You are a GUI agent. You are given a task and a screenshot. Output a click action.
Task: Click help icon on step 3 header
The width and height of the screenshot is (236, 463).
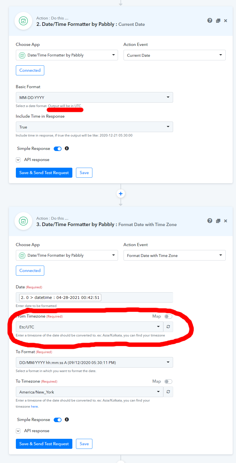coord(210,221)
